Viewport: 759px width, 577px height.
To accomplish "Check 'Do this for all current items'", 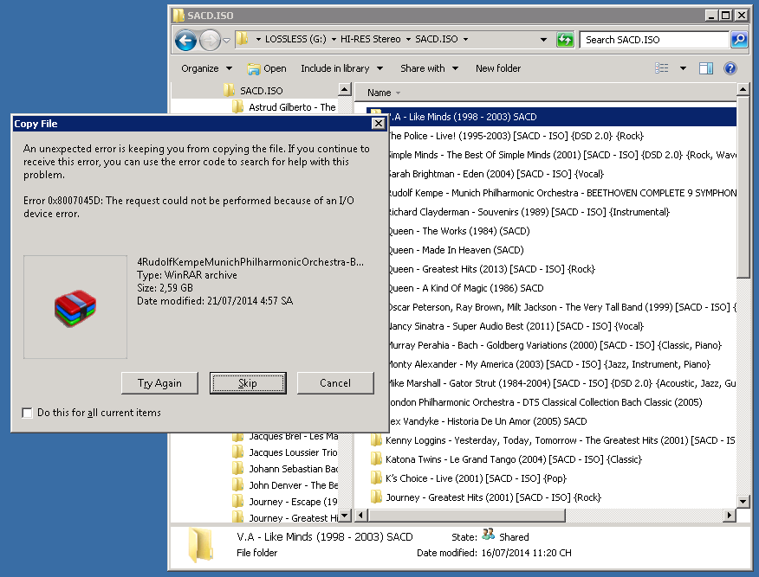I will [27, 413].
